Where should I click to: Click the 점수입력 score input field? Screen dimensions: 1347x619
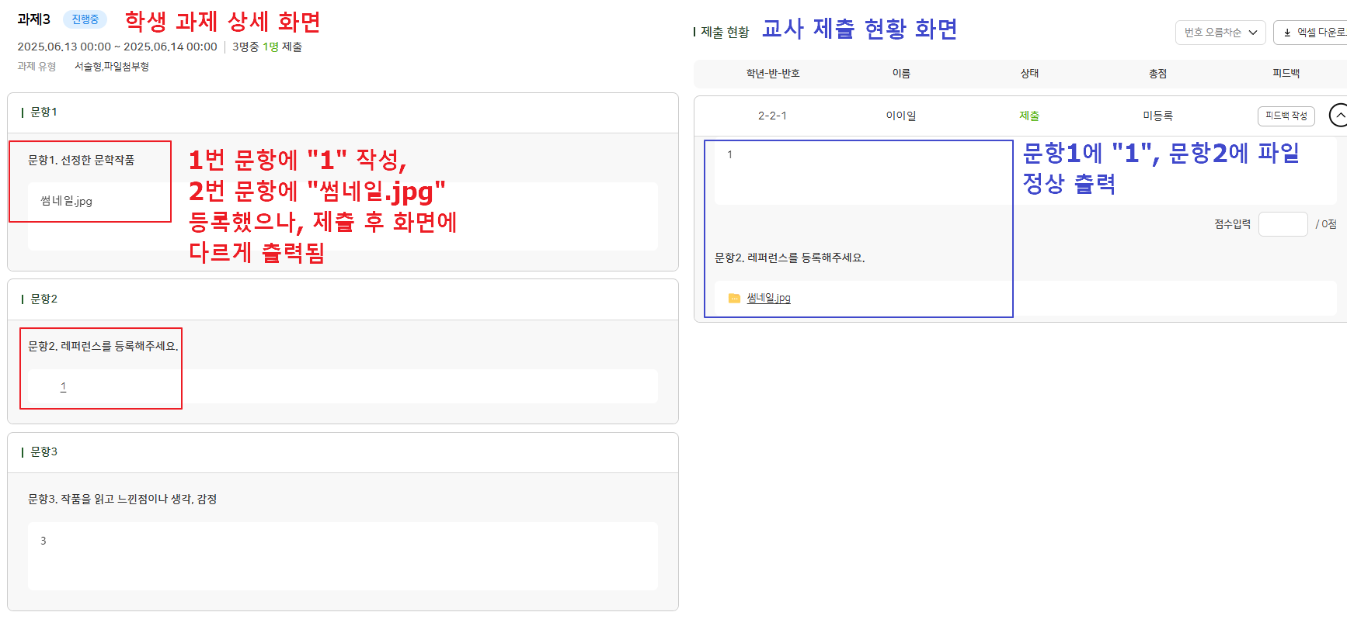1283,224
